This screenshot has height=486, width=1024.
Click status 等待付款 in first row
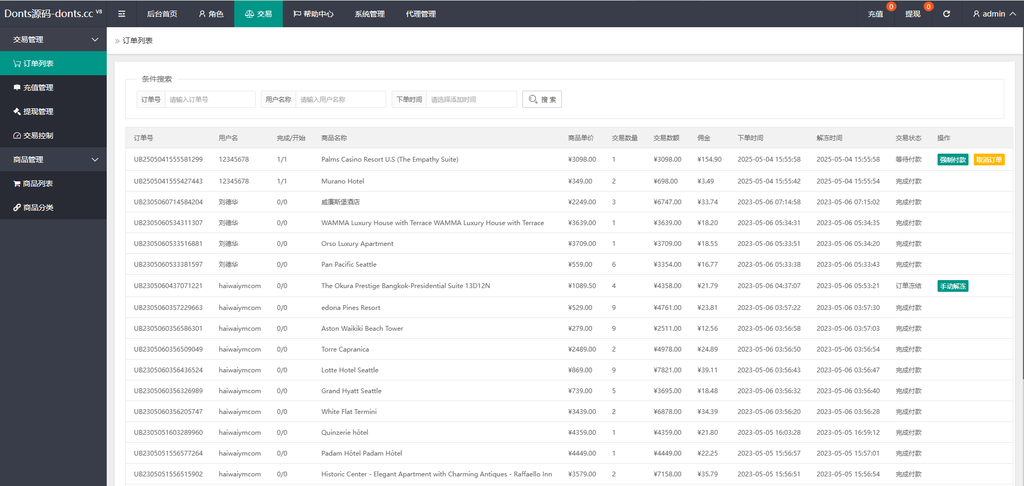(x=908, y=160)
